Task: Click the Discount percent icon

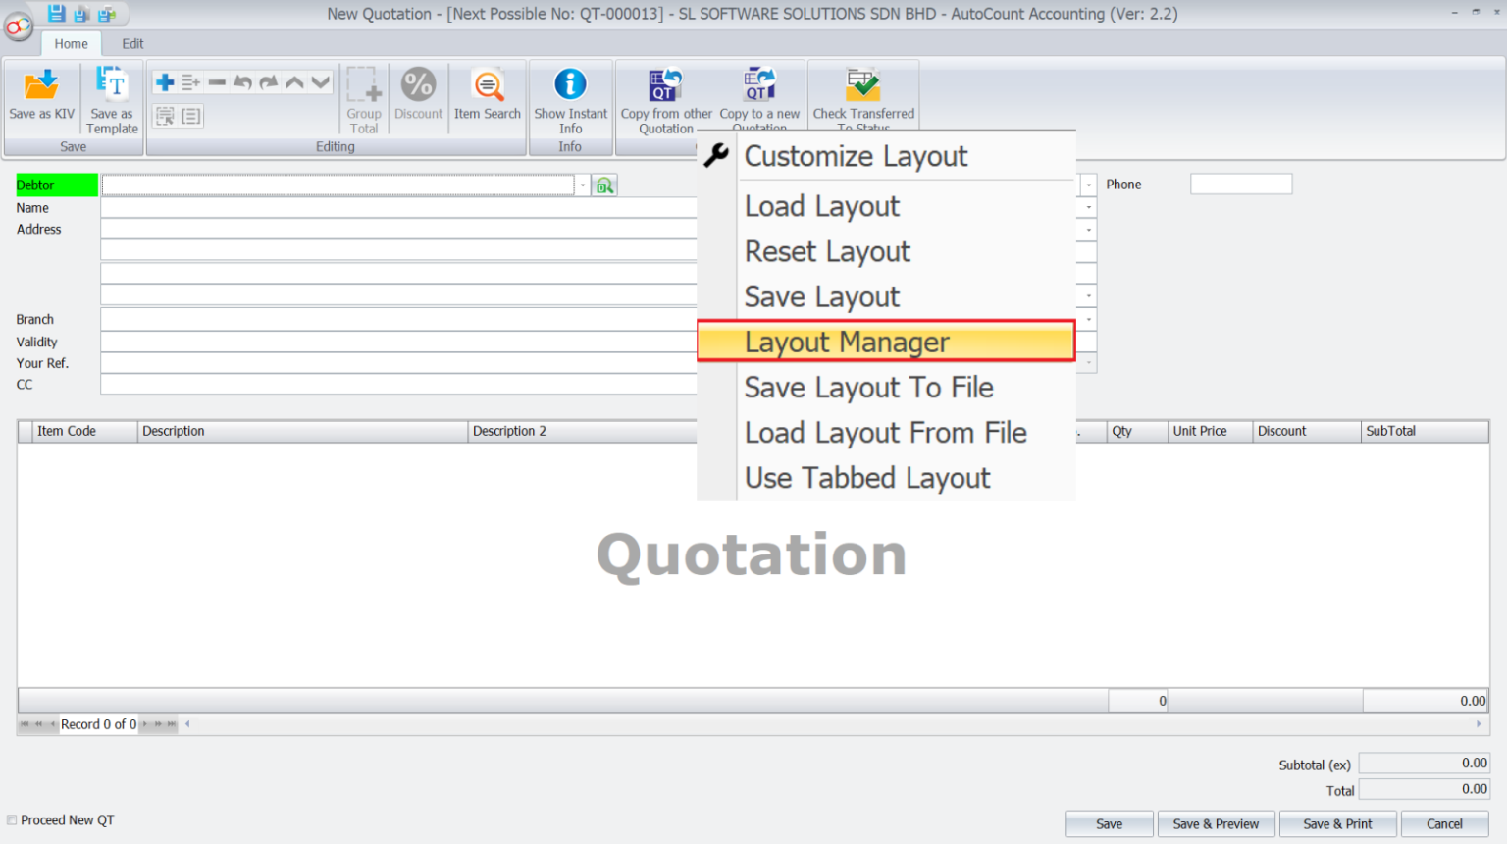Action: pyautogui.click(x=419, y=84)
